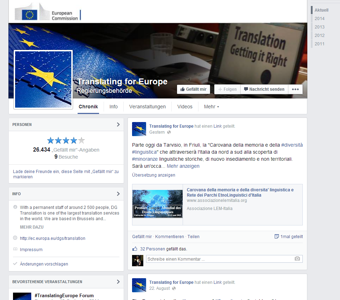Click the 1mal geteilt share count
This screenshot has width=340, height=300.
[289, 237]
